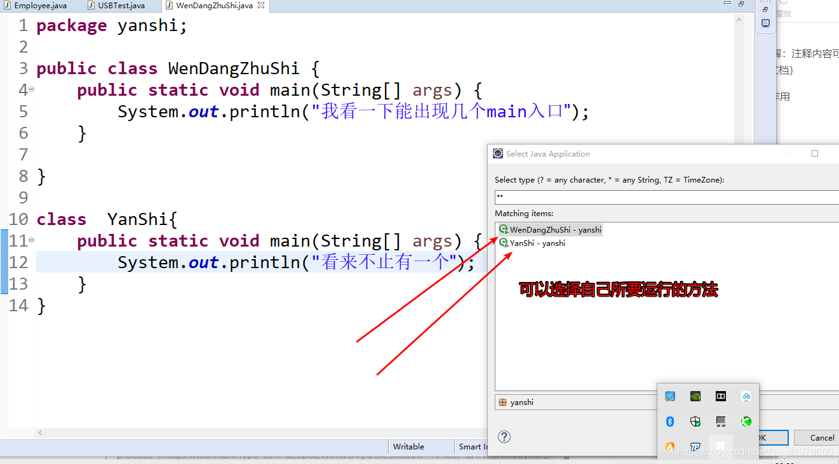Open the TP tray icon
The height and width of the screenshot is (464, 839).
tap(695, 447)
